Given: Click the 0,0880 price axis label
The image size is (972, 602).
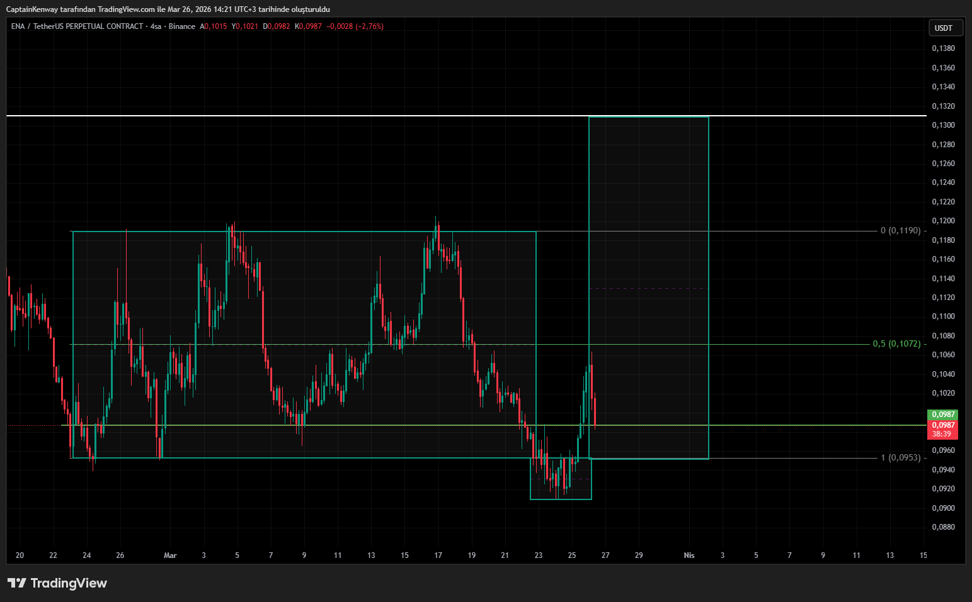Looking at the screenshot, I should [943, 527].
